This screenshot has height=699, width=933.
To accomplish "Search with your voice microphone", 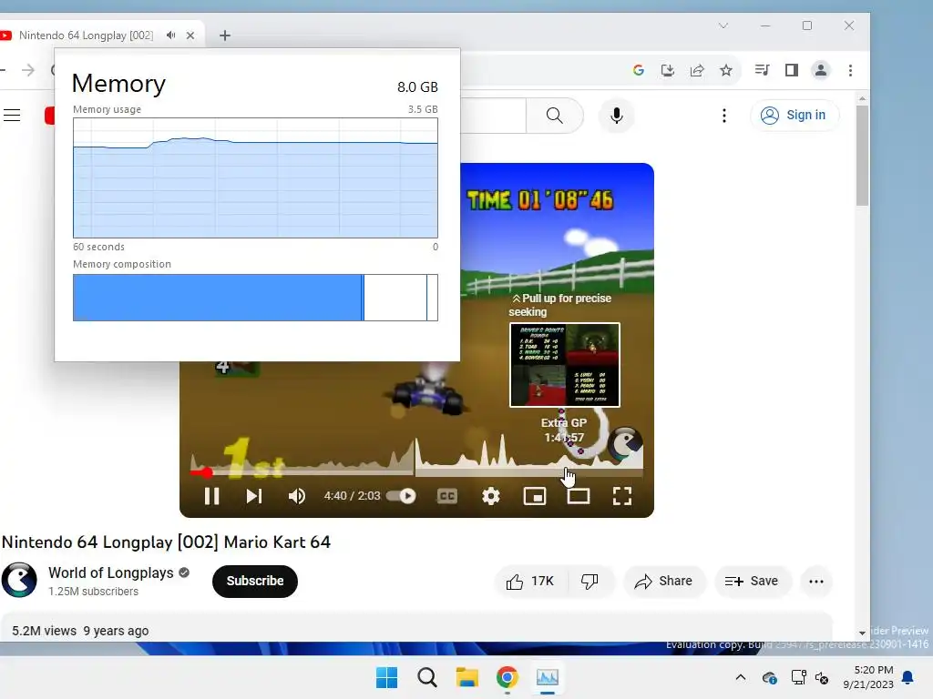I will [x=617, y=116].
